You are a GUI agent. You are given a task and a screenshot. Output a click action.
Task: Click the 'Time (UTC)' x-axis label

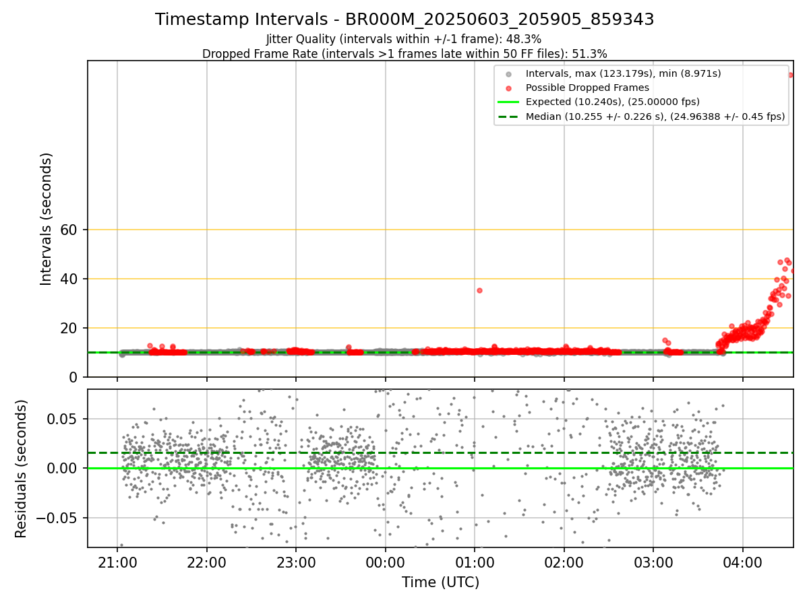tap(440, 582)
